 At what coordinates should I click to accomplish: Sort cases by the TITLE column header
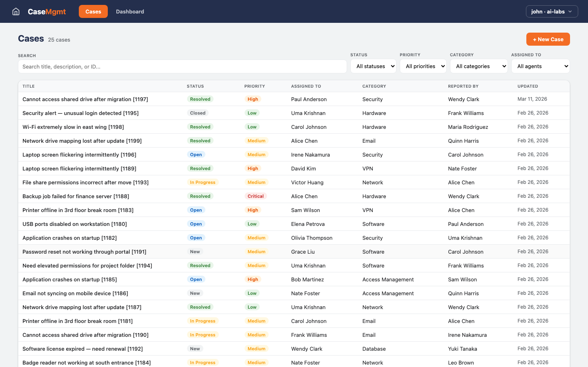pyautogui.click(x=28, y=86)
